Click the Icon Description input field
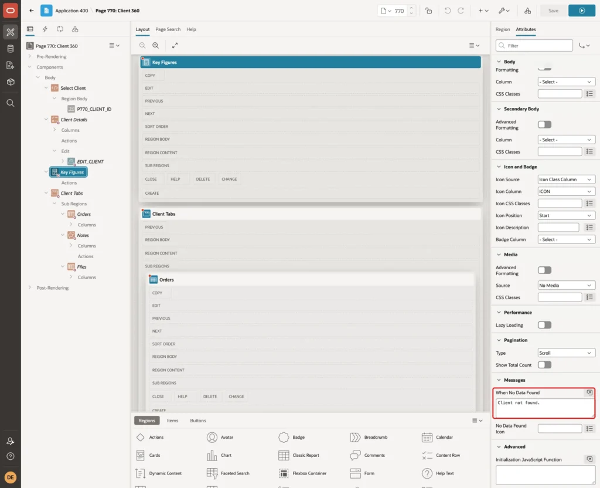600x488 pixels. click(558, 228)
